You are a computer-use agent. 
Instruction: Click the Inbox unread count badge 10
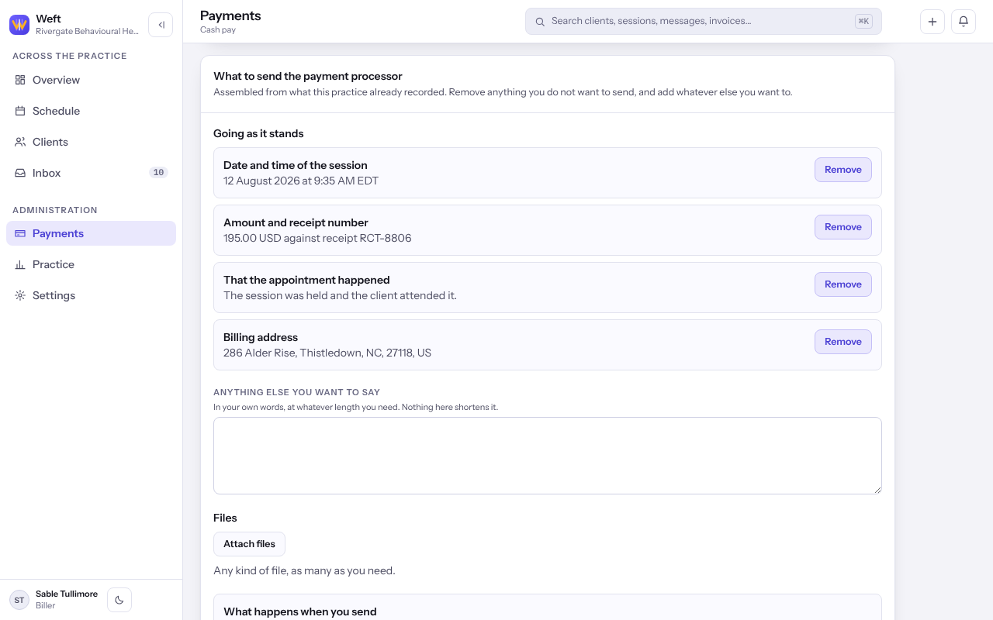tap(158, 173)
